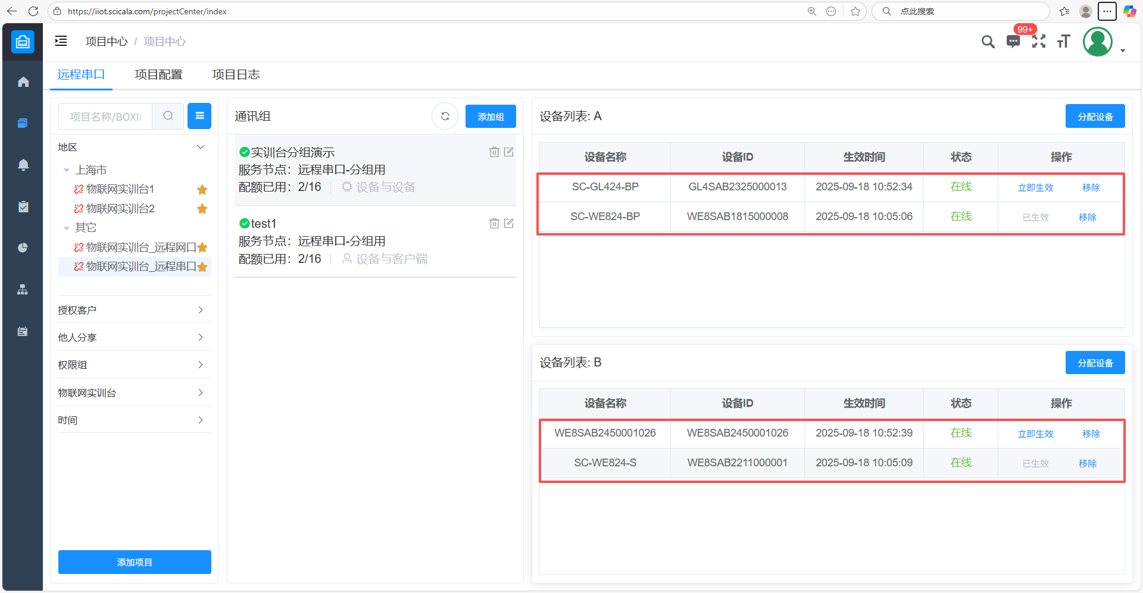The image size is (1143, 593).
Task: Collapse the 上海市 tree node
Action: (67, 170)
